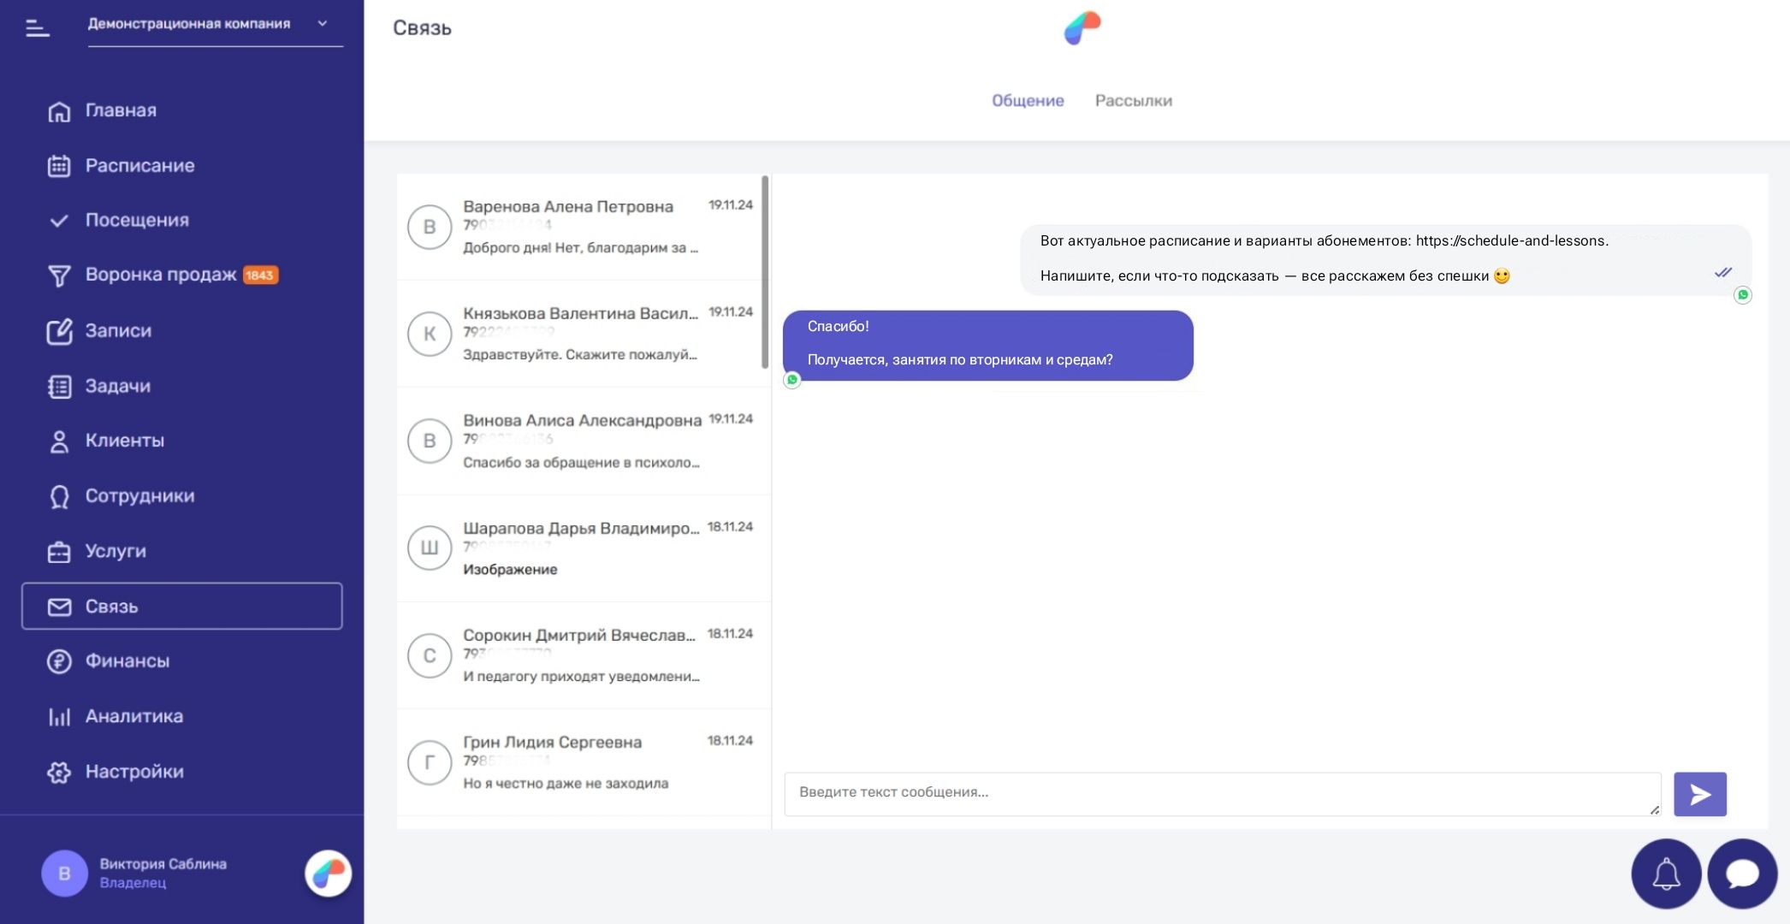
Task: Expand the Демонстрационная компания dropdown
Action: [322, 24]
